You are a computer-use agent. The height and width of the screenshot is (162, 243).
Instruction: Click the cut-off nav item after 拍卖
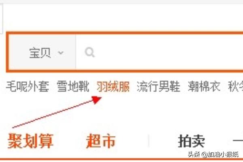(238, 141)
